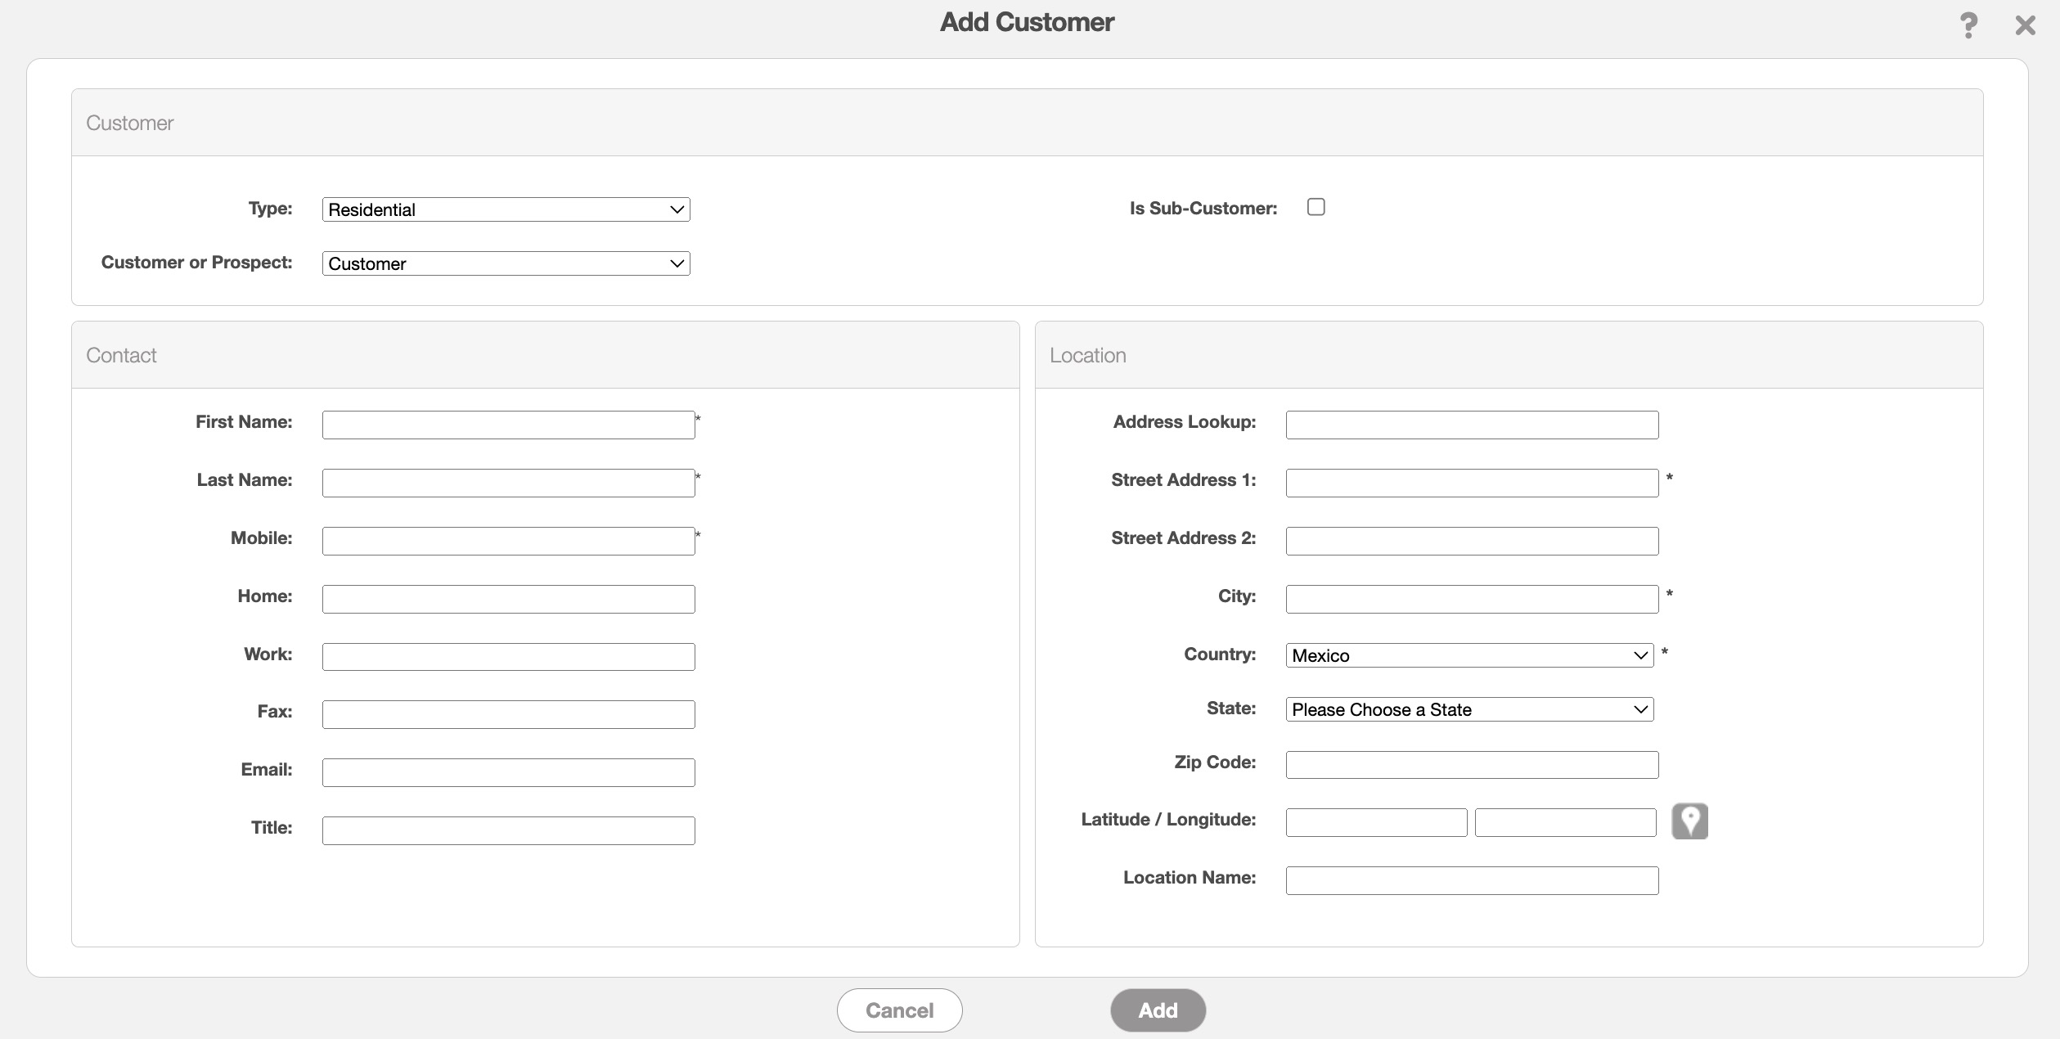2060x1039 pixels.
Task: Open the Type dropdown showing Residential
Action: tap(506, 209)
